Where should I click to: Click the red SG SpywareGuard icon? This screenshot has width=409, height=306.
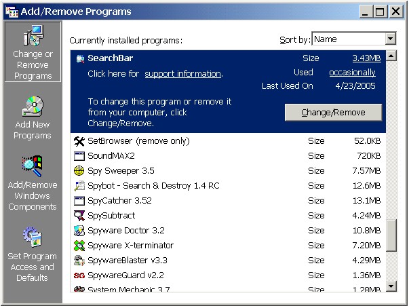[79, 275]
